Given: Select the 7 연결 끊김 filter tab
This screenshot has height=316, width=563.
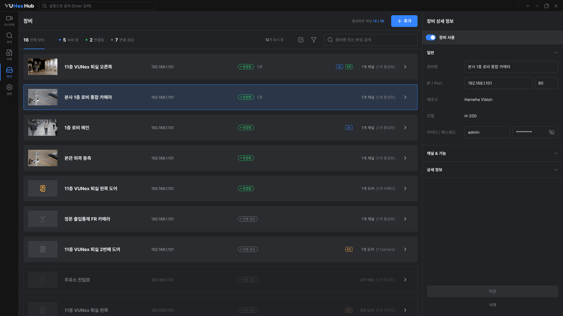Looking at the screenshot, I should coord(122,40).
